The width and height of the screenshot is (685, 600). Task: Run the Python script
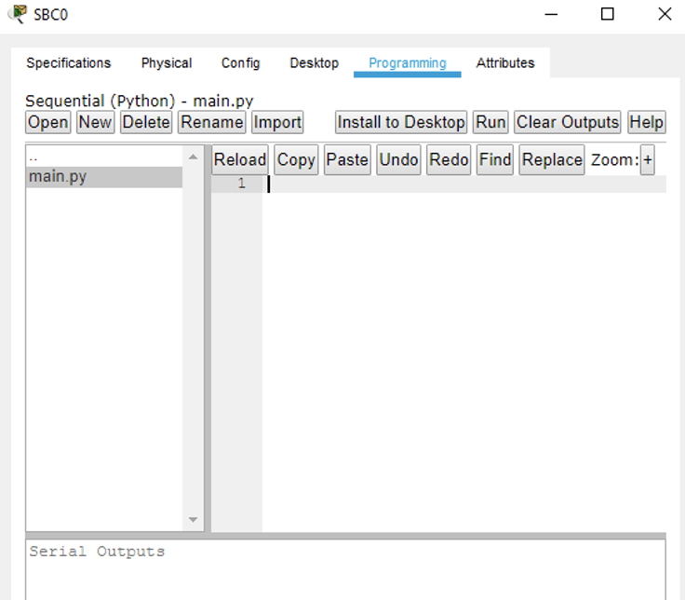click(x=490, y=122)
